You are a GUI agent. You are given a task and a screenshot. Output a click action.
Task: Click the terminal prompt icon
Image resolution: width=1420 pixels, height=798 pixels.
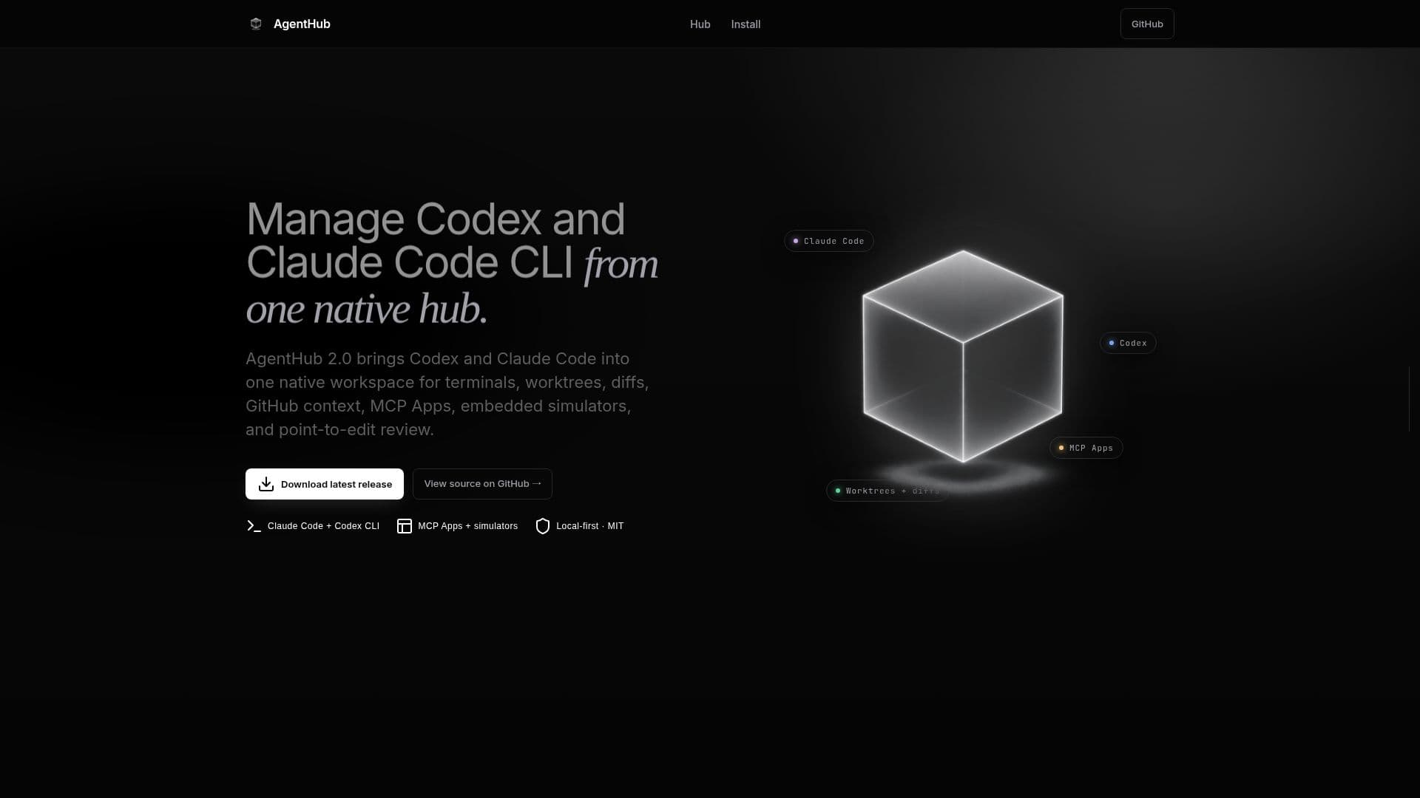click(x=254, y=526)
